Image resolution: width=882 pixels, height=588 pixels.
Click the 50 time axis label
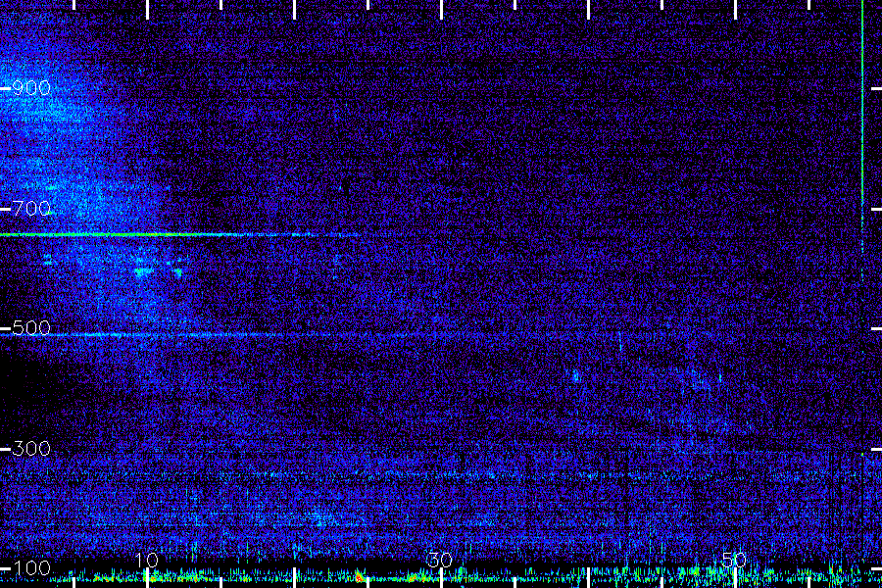click(x=734, y=560)
